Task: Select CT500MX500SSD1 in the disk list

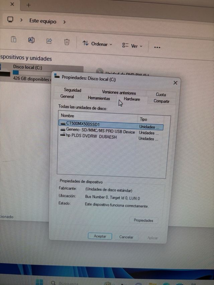Action: tap(111, 125)
